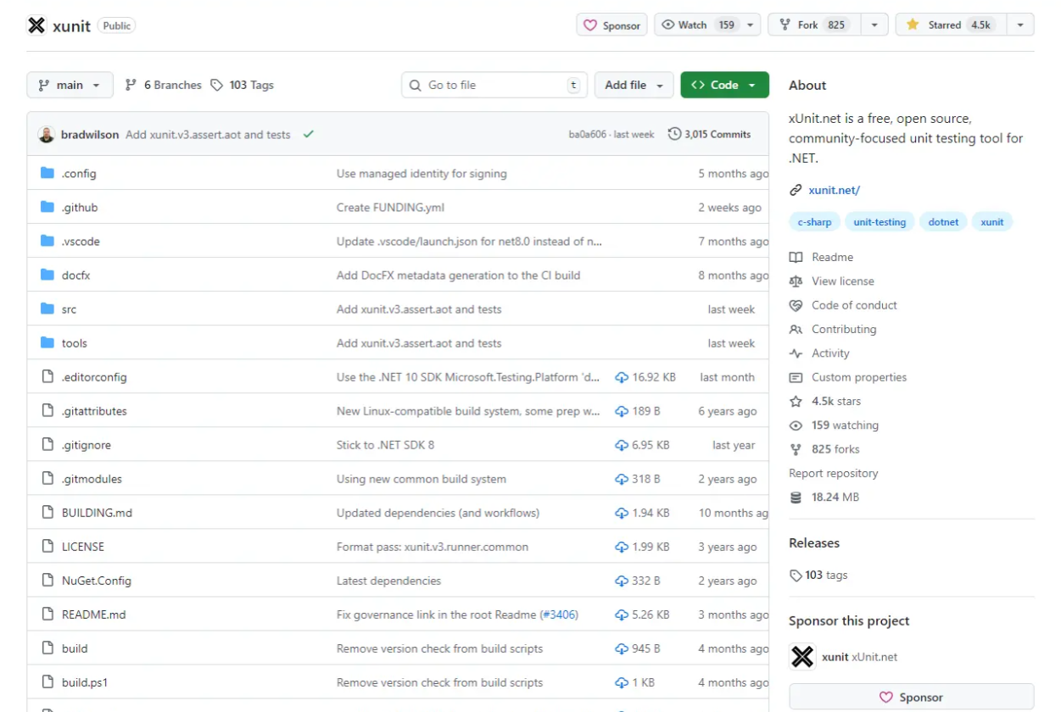Expand the main branch selector dropdown
1061x712 pixels.
tap(70, 85)
